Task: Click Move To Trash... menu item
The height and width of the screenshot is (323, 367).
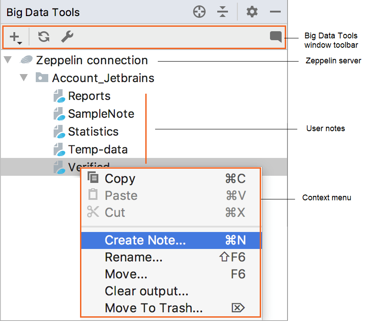Action: tap(154, 308)
